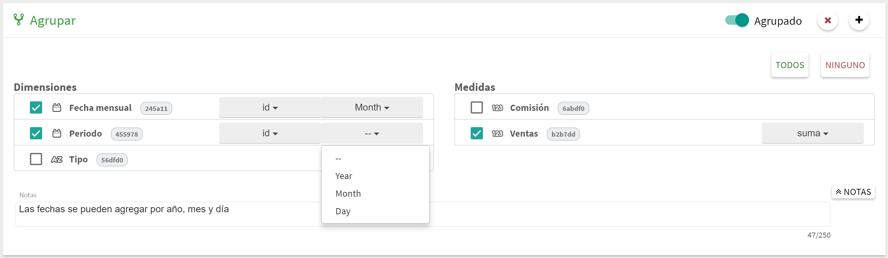The image size is (888, 258).
Task: Click the NINGUNO button
Action: [x=845, y=65]
